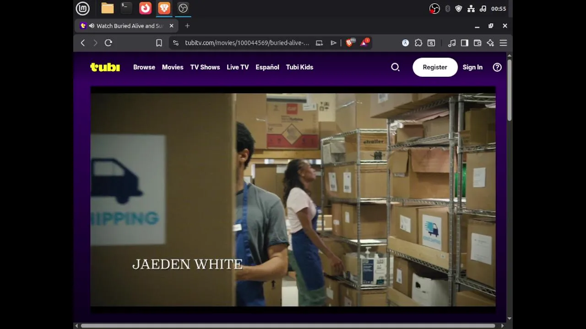The height and width of the screenshot is (329, 586).
Task: Close the Watch Buried Alive tab
Action: pyautogui.click(x=172, y=26)
